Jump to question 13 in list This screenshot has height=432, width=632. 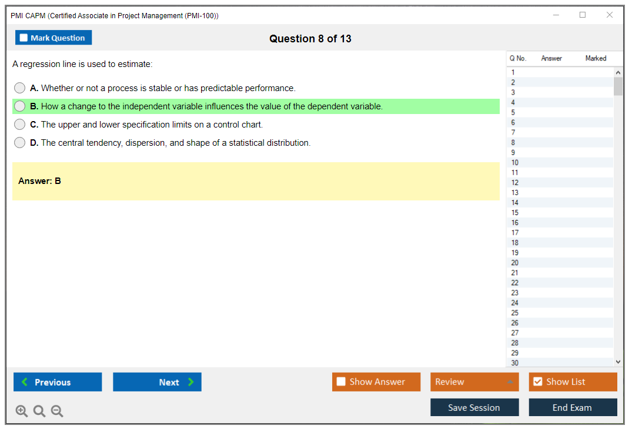[x=516, y=193]
